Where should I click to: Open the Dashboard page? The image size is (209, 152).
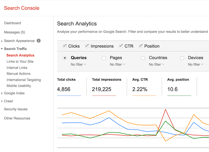click(12, 23)
